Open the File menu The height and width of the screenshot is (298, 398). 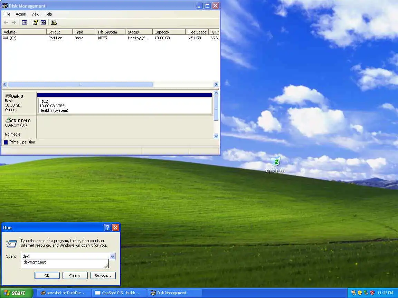[x=7, y=14]
